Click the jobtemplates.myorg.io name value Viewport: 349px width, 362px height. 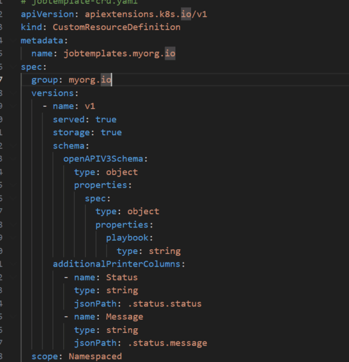[x=119, y=54]
